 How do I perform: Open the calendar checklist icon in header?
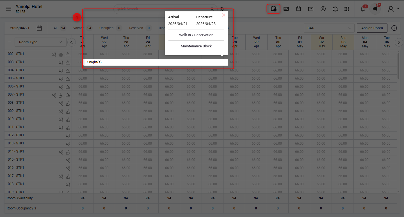tap(286, 9)
